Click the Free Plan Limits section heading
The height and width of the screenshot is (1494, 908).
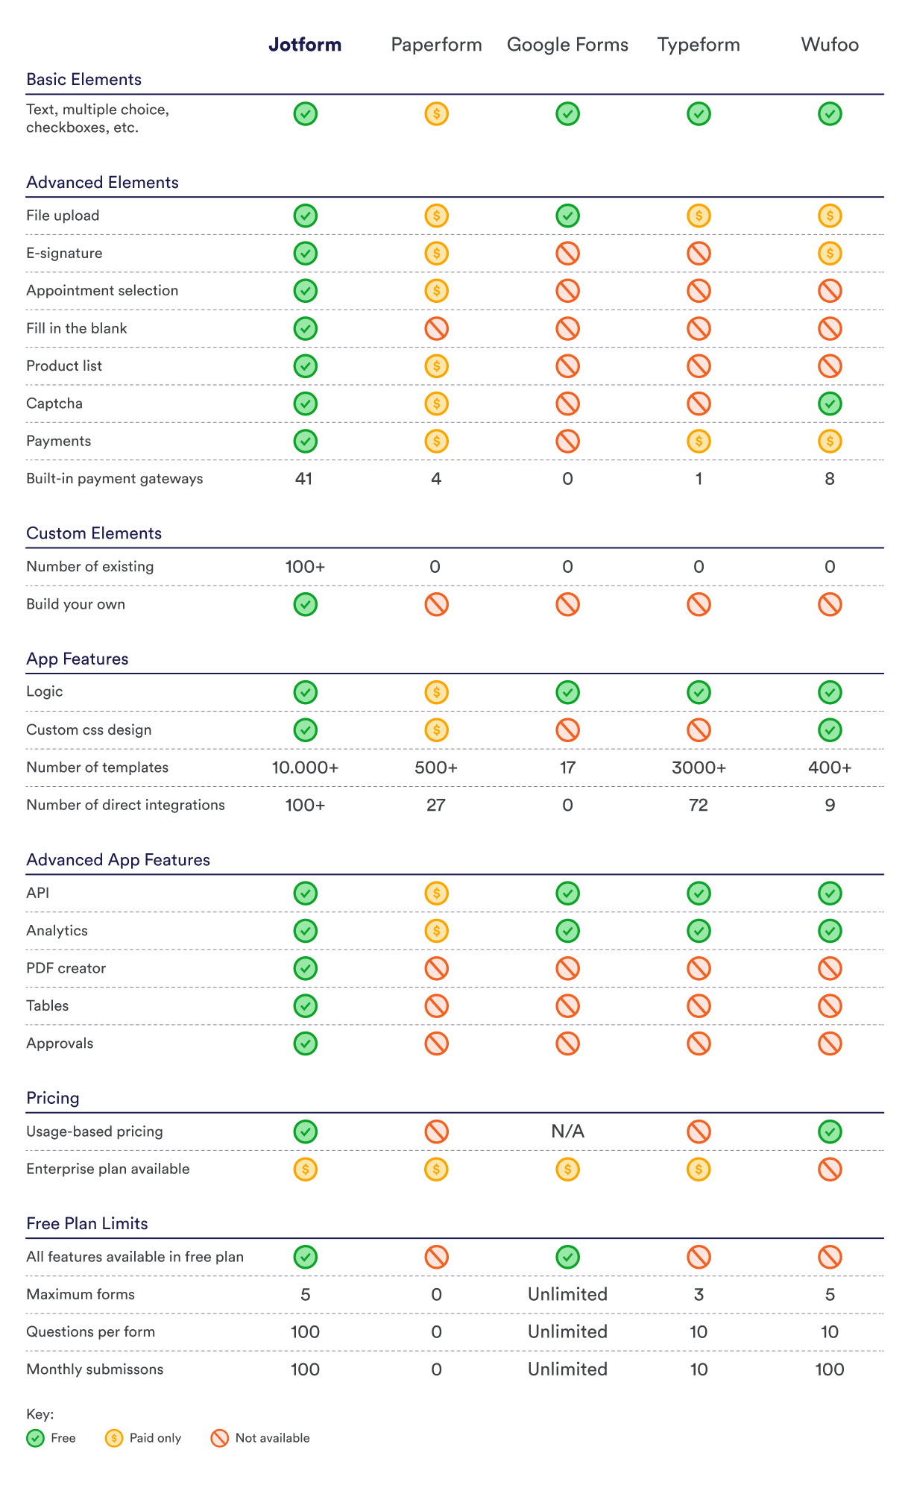coord(86,1223)
